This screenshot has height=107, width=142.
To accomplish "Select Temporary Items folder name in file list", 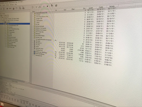I will 39,21.
